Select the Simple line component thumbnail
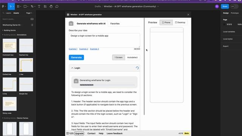Screen dimensions: 242x136 click(x=26, y=84)
